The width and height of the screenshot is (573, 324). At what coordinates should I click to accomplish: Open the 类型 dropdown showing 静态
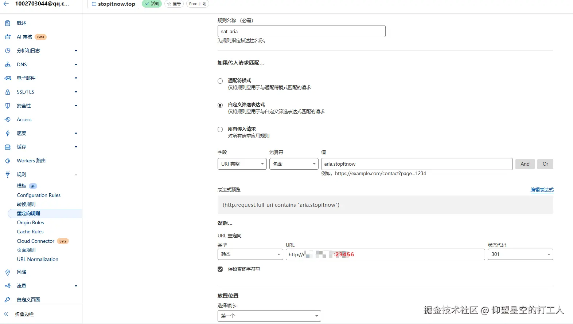click(250, 254)
